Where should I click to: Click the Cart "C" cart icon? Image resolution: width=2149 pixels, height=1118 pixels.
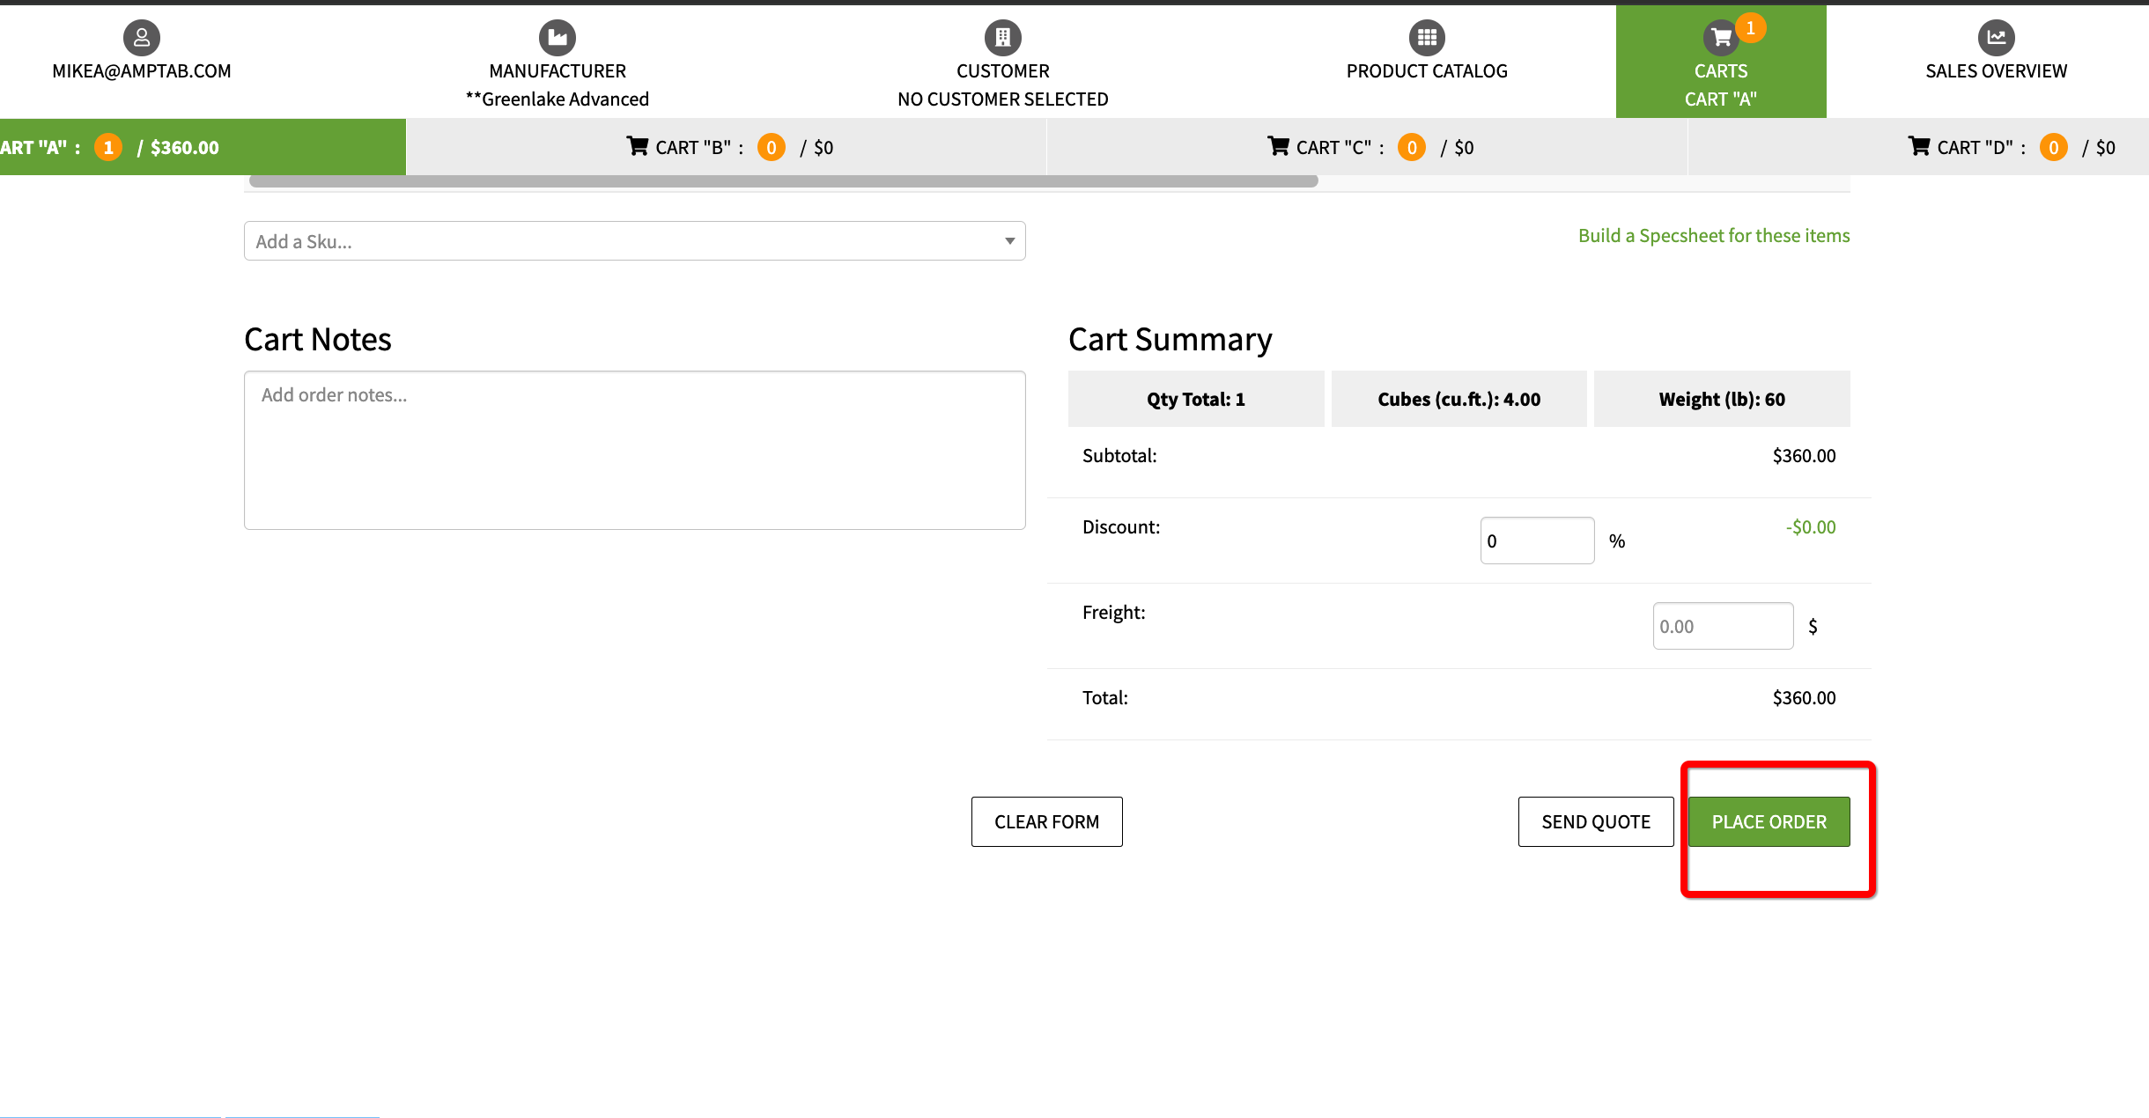[x=1278, y=146]
